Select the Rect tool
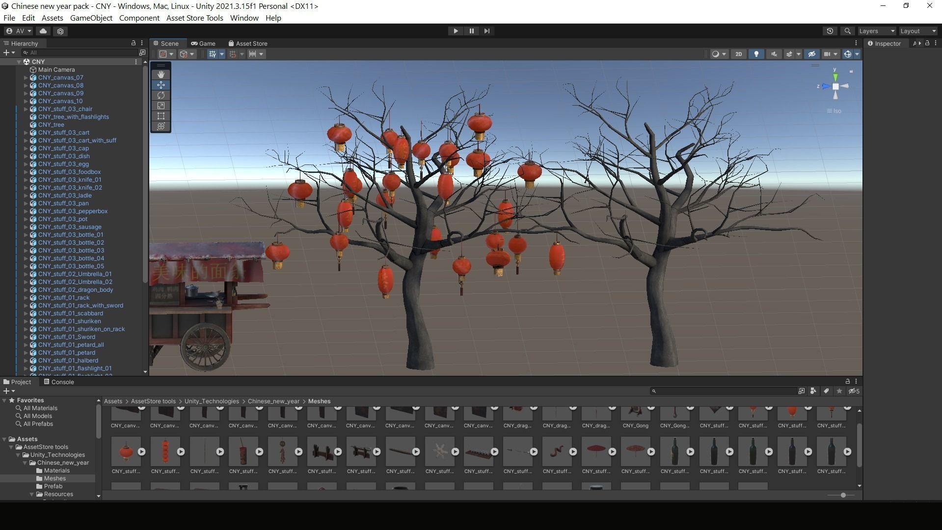The width and height of the screenshot is (942, 530). coord(161,116)
